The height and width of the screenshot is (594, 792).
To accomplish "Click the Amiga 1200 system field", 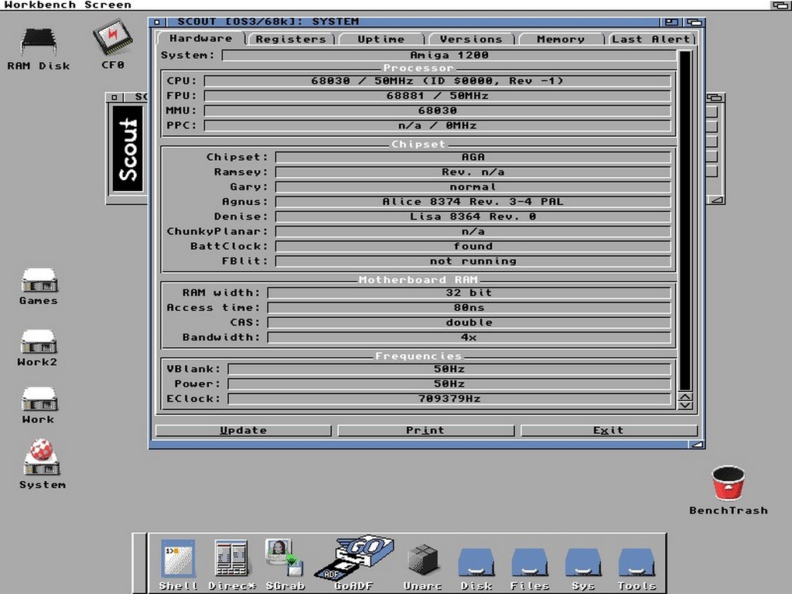I will point(449,55).
